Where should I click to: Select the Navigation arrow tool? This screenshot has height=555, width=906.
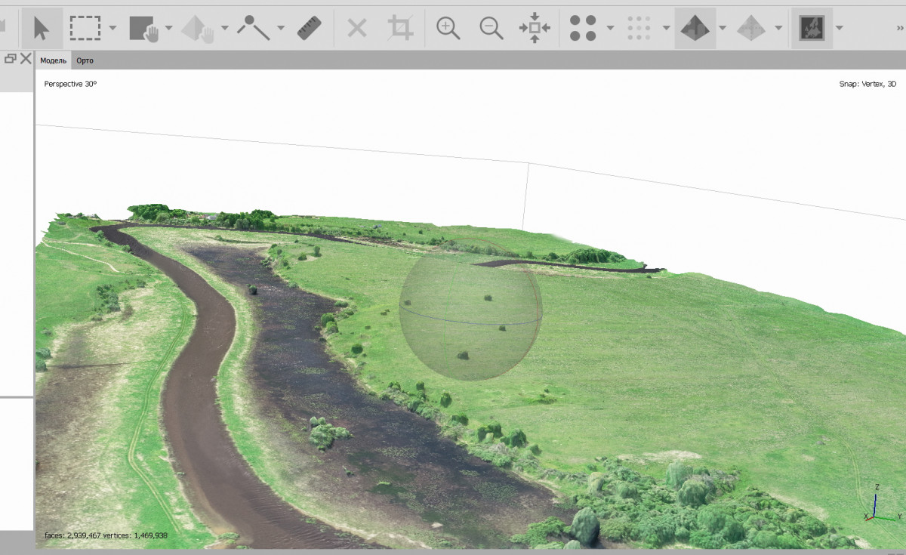(42, 28)
